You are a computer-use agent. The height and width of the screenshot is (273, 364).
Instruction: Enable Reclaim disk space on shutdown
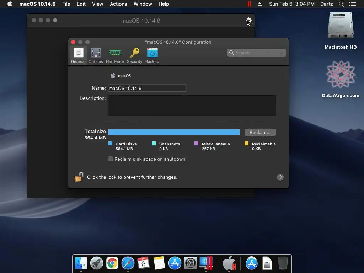coord(111,159)
